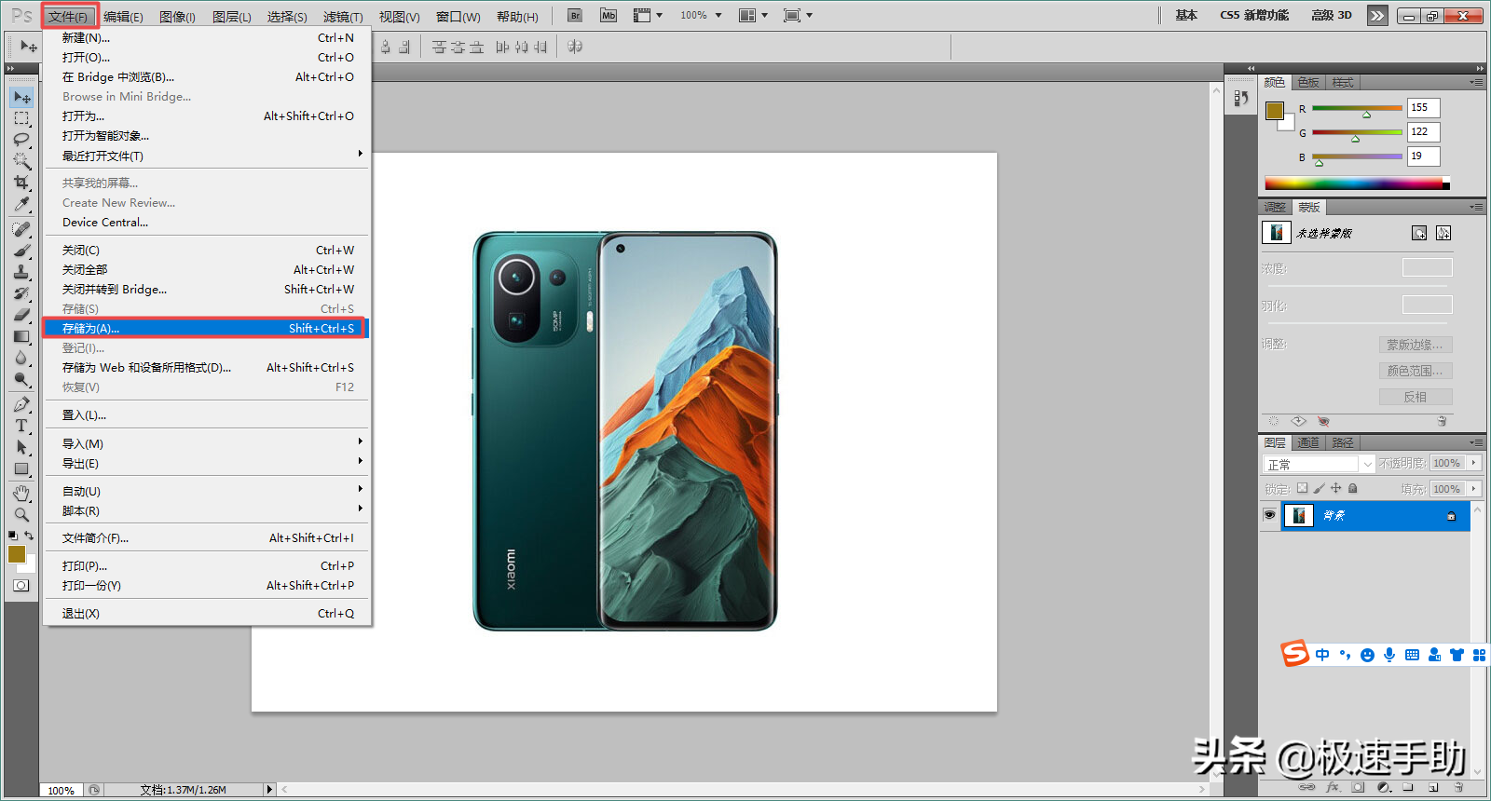This screenshot has height=801, width=1491.
Task: Choose 存储为 Web 和设备所用格式 entry
Action: pos(207,367)
